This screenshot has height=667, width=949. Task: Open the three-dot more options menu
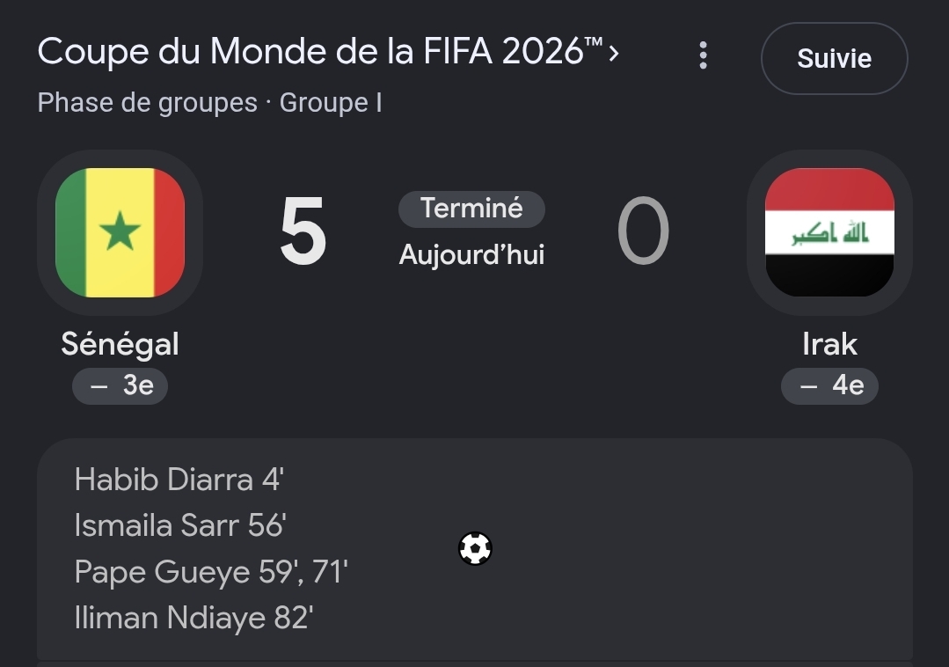click(x=703, y=55)
